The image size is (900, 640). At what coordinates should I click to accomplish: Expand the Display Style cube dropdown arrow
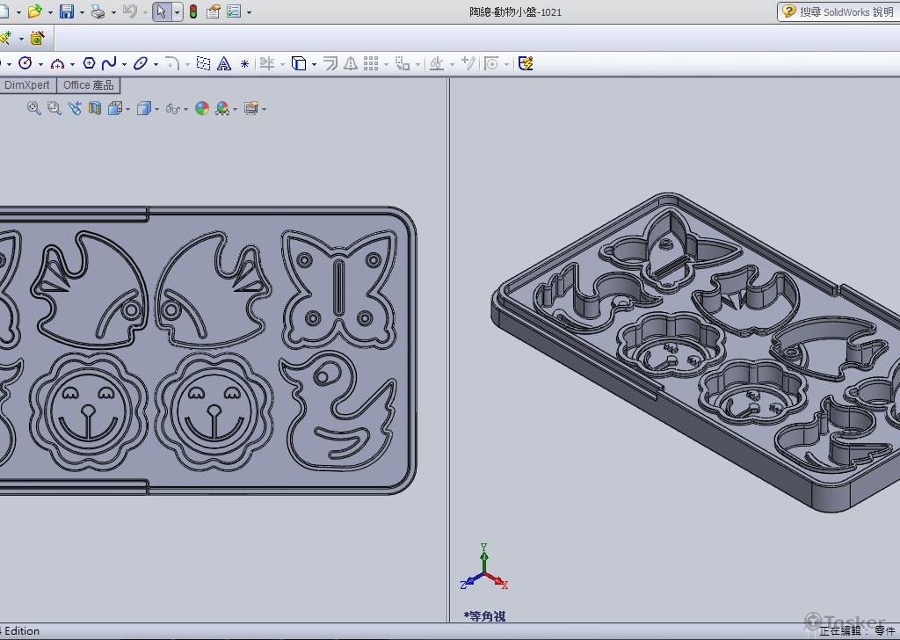pyautogui.click(x=156, y=109)
